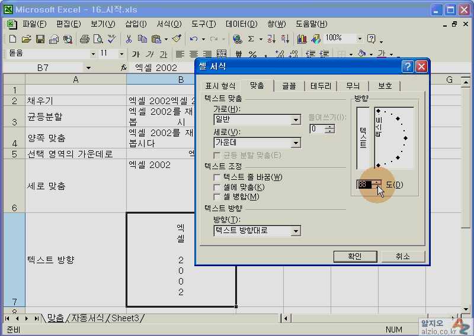Open the 파일 menu
Image resolution: width=474 pixels, height=336 pixels.
[34, 24]
